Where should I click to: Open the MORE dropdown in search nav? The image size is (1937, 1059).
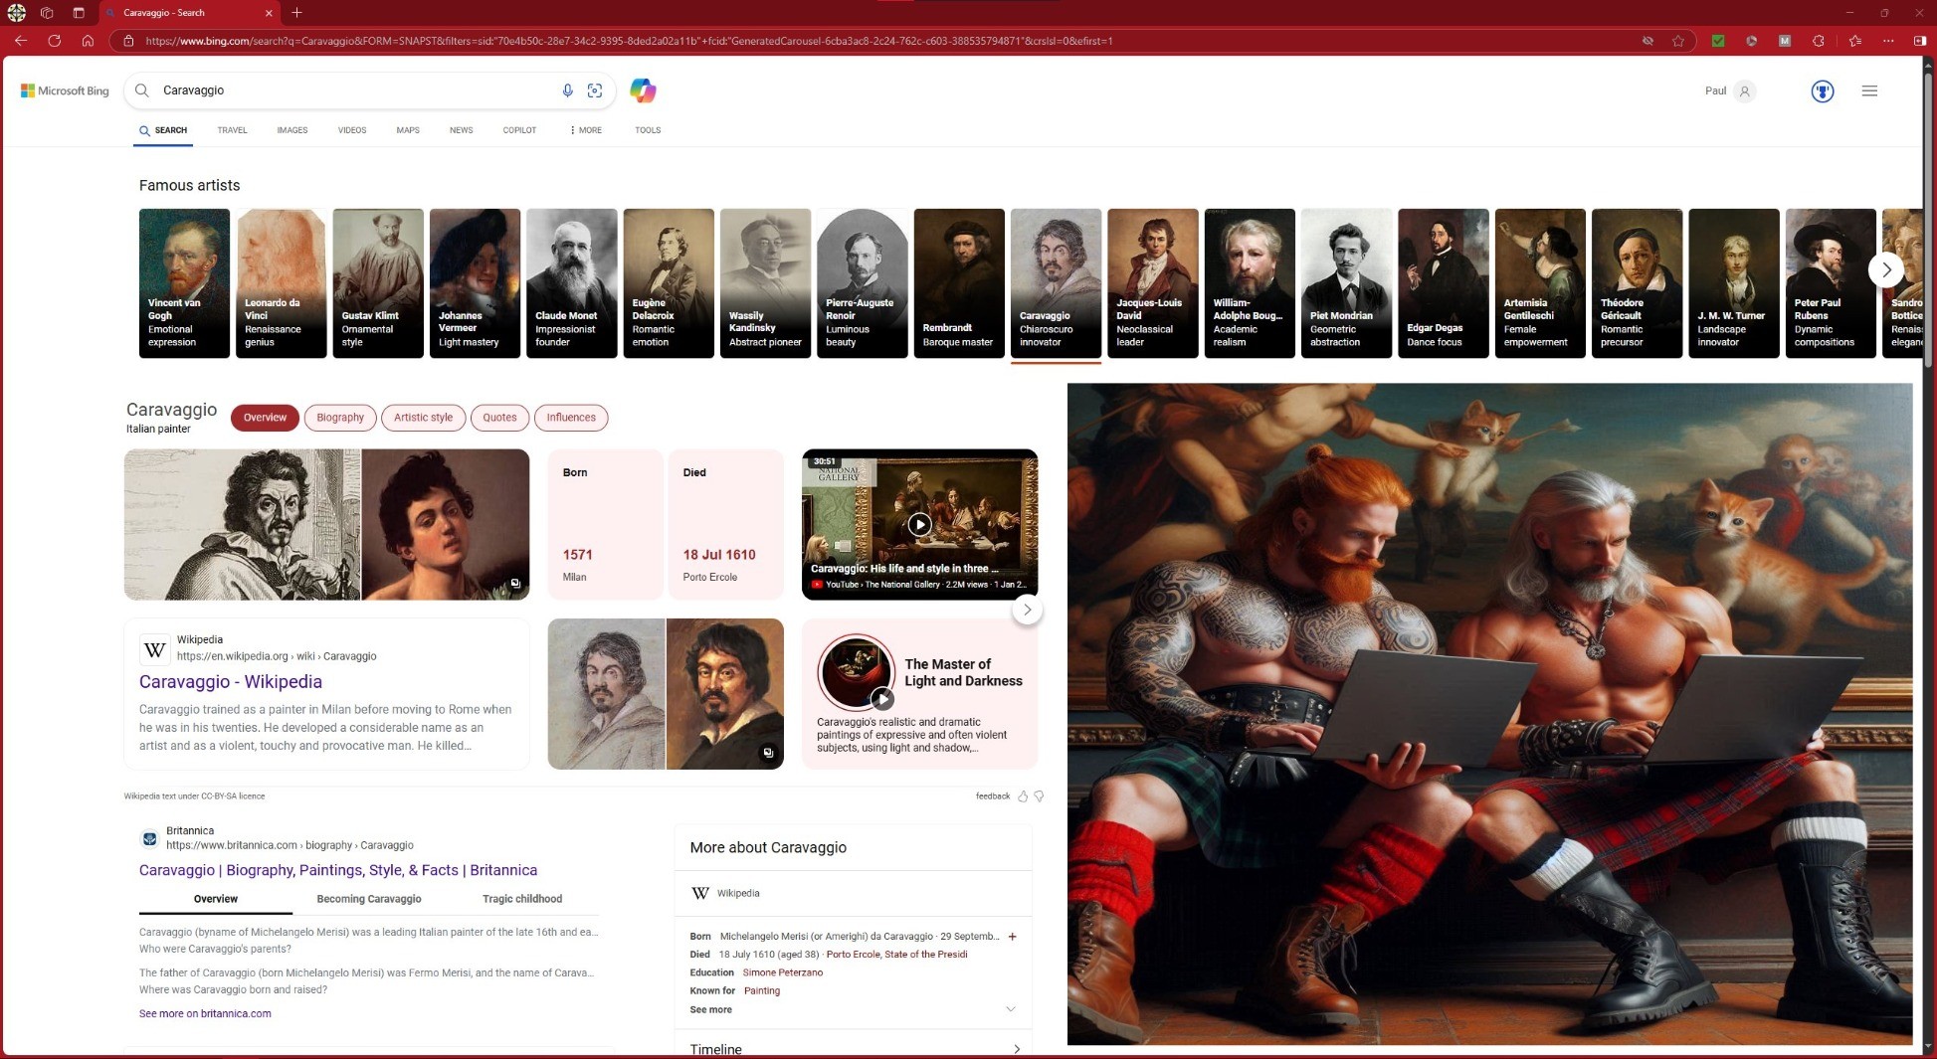click(586, 130)
